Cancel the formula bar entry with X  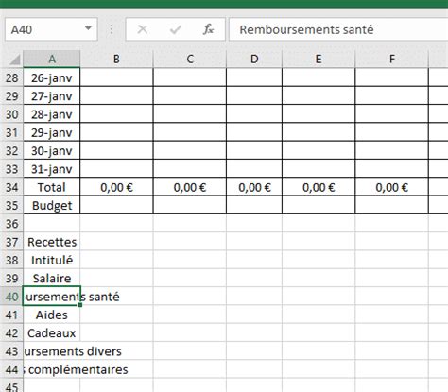point(143,29)
